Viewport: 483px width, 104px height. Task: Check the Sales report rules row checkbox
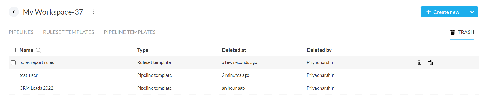[x=13, y=63]
